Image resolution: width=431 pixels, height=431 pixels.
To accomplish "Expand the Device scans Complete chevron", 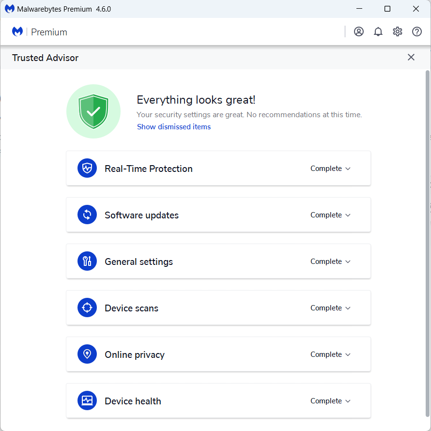I will click(348, 308).
